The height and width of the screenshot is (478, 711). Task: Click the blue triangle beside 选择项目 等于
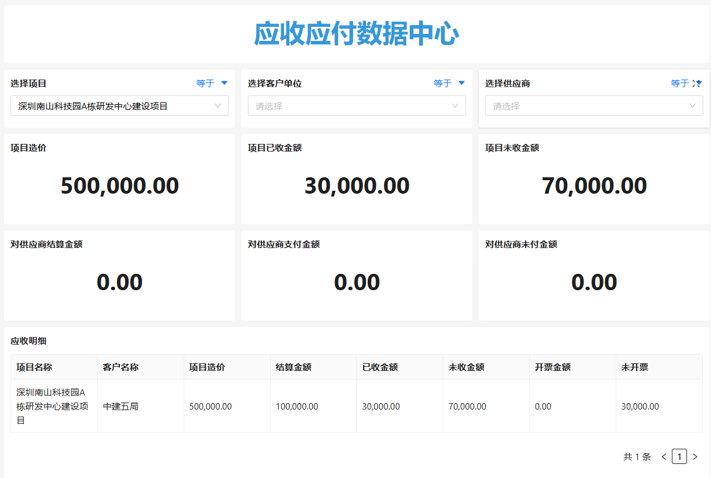(225, 83)
